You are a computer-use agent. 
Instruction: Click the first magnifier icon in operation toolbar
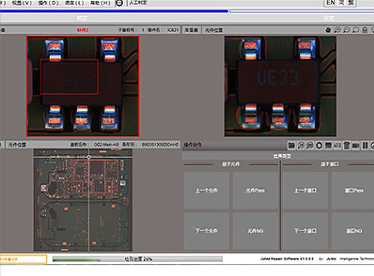click(x=301, y=144)
